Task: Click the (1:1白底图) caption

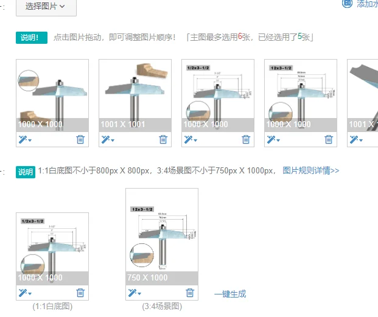Action: point(52,307)
